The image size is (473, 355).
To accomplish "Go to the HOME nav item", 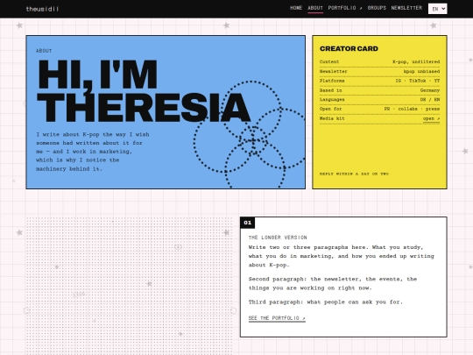I will point(296,8).
